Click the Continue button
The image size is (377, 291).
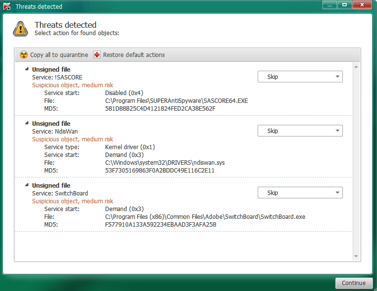tap(354, 283)
